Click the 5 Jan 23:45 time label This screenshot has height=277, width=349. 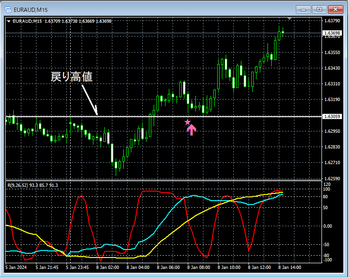pyautogui.click(x=77, y=267)
